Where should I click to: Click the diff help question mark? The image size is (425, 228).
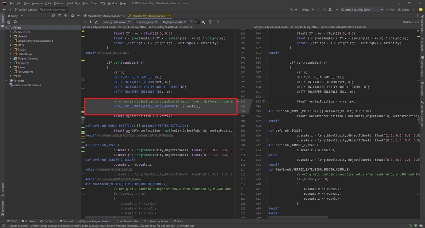(217, 22)
